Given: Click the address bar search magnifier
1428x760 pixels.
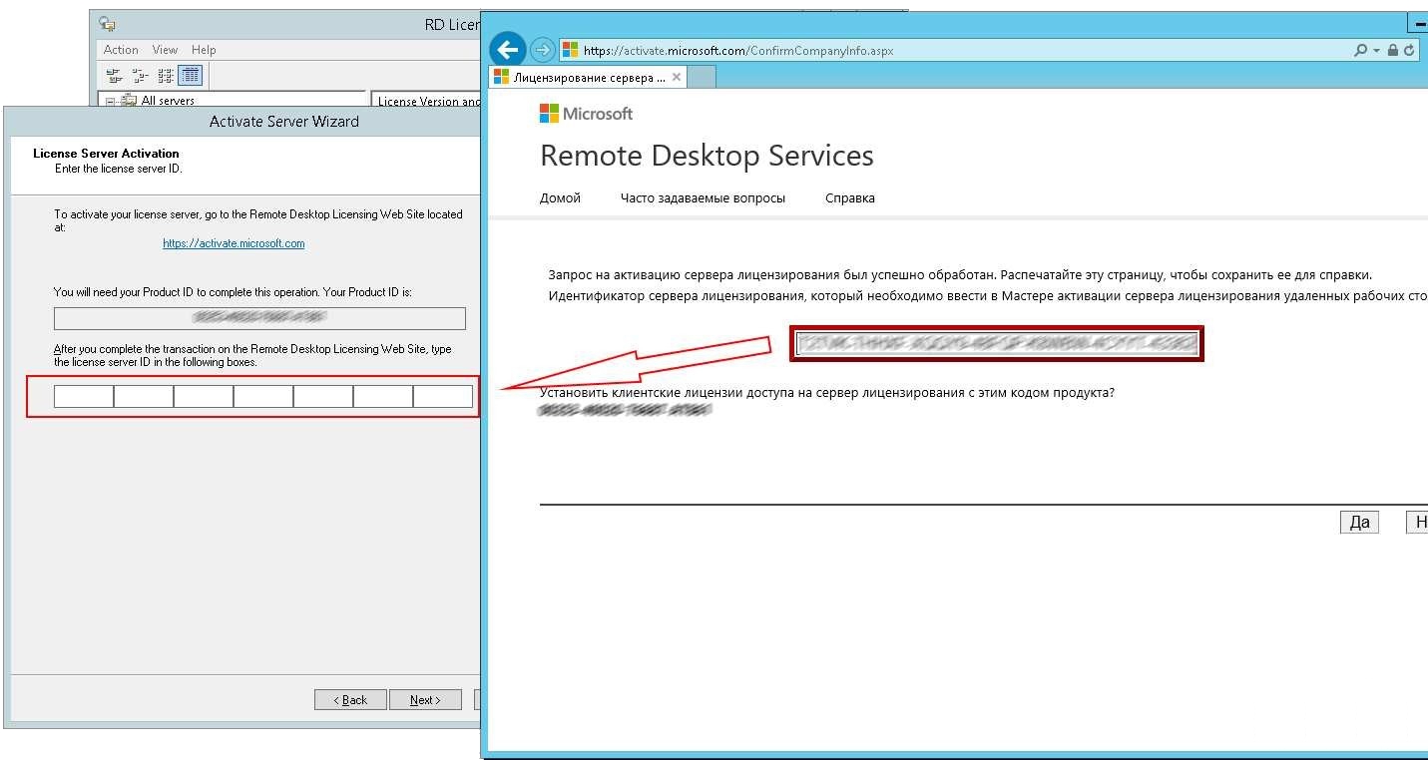Looking at the screenshot, I should click(1360, 50).
